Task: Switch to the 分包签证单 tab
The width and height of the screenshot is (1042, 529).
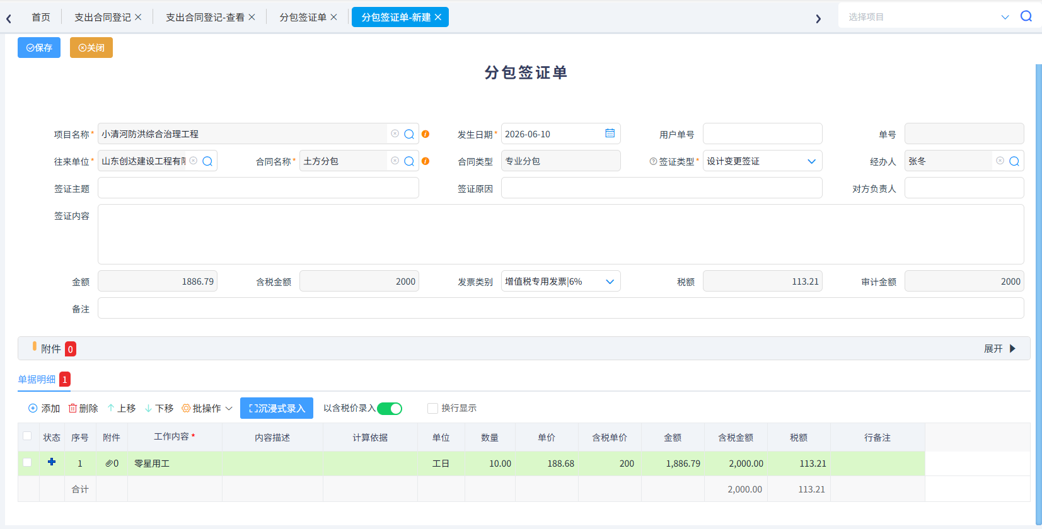Action: (x=303, y=17)
